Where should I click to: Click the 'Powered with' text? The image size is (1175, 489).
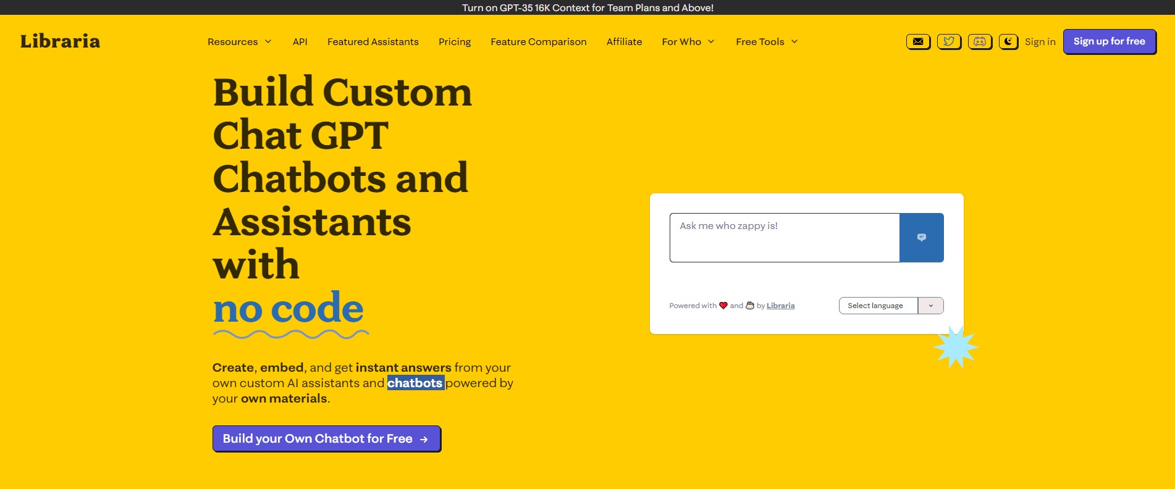coord(693,306)
